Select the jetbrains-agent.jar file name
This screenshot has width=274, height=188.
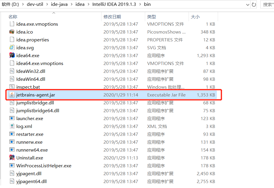[x=36, y=95]
